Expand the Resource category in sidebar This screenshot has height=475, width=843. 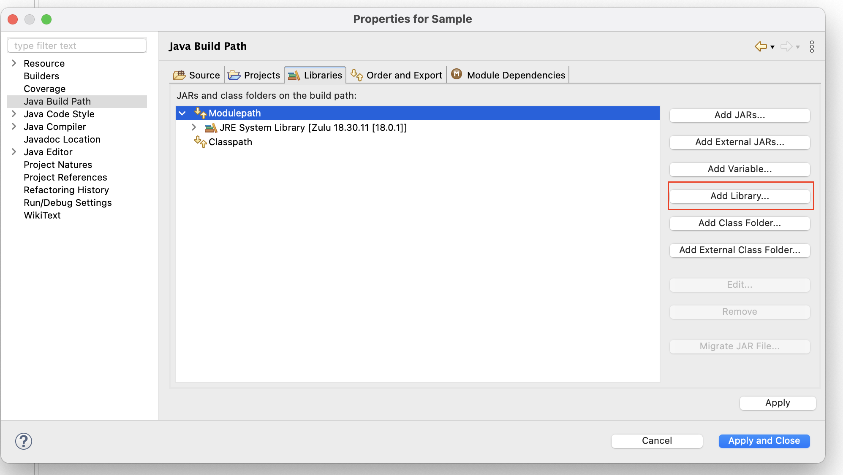coord(14,63)
